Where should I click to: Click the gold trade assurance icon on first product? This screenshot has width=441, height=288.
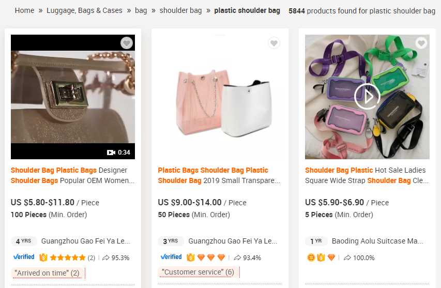point(43,257)
